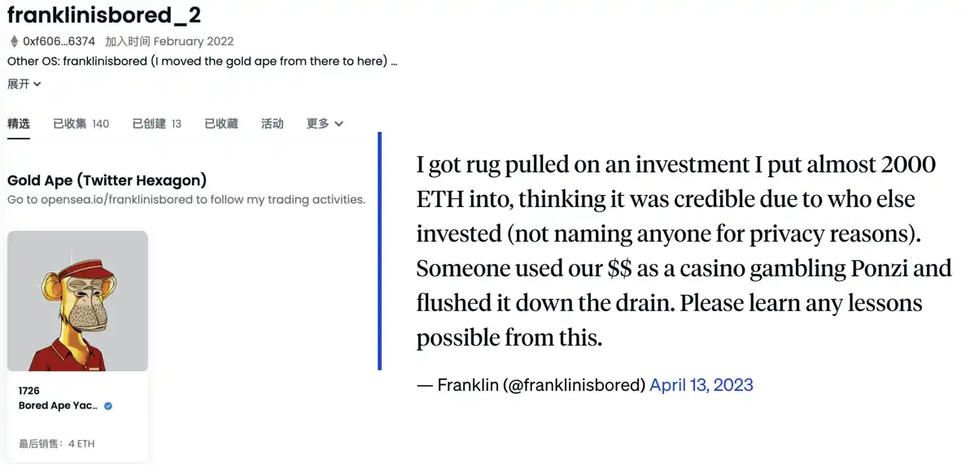The height and width of the screenshot is (472, 970).
Task: Click the Bored Ape Yac... collection name
Action: point(58,405)
